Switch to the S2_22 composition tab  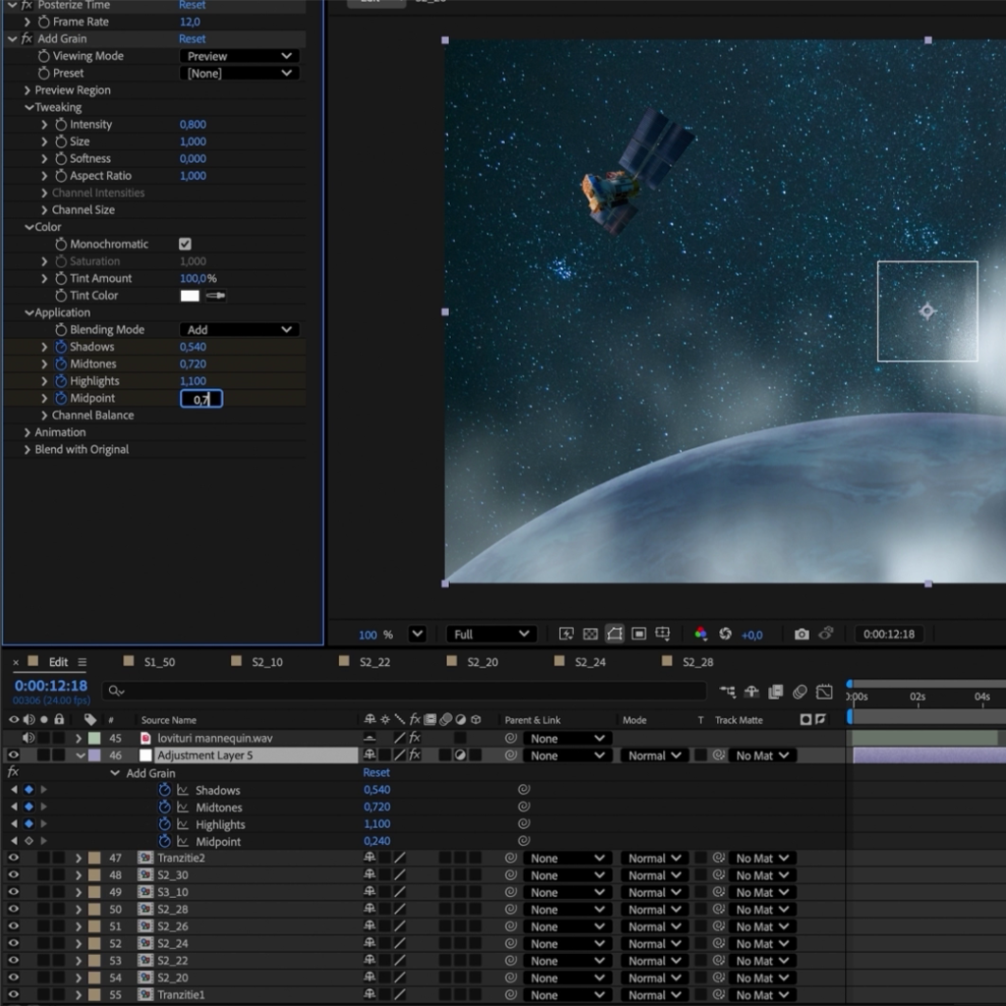[x=374, y=662]
